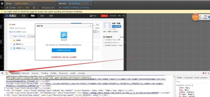This screenshot has height=97, width=210.
Task: Toggle third recommended resource checkbox
Action: pyautogui.click(x=104, y=45)
